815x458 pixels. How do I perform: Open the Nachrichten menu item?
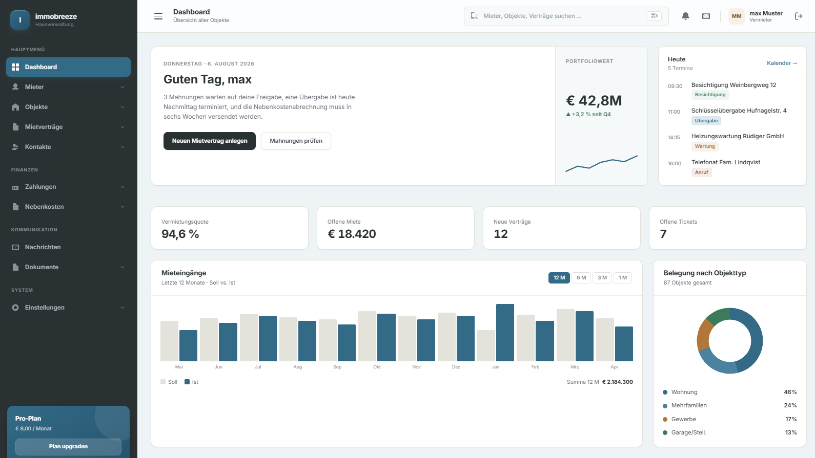(x=68, y=247)
